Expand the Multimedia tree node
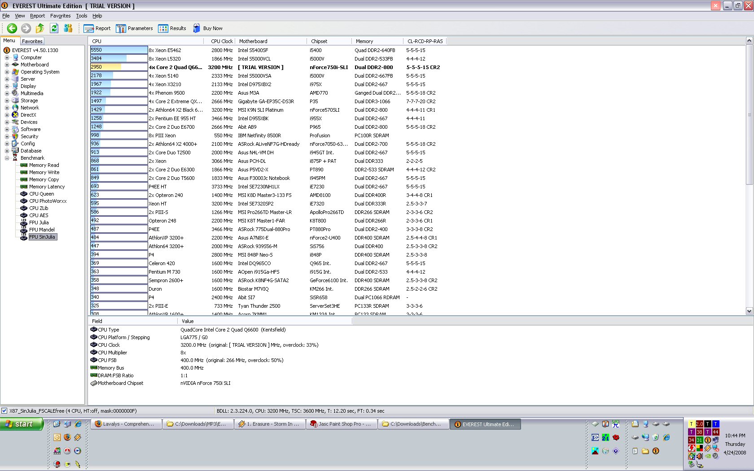This screenshot has width=754, height=471. tap(7, 93)
